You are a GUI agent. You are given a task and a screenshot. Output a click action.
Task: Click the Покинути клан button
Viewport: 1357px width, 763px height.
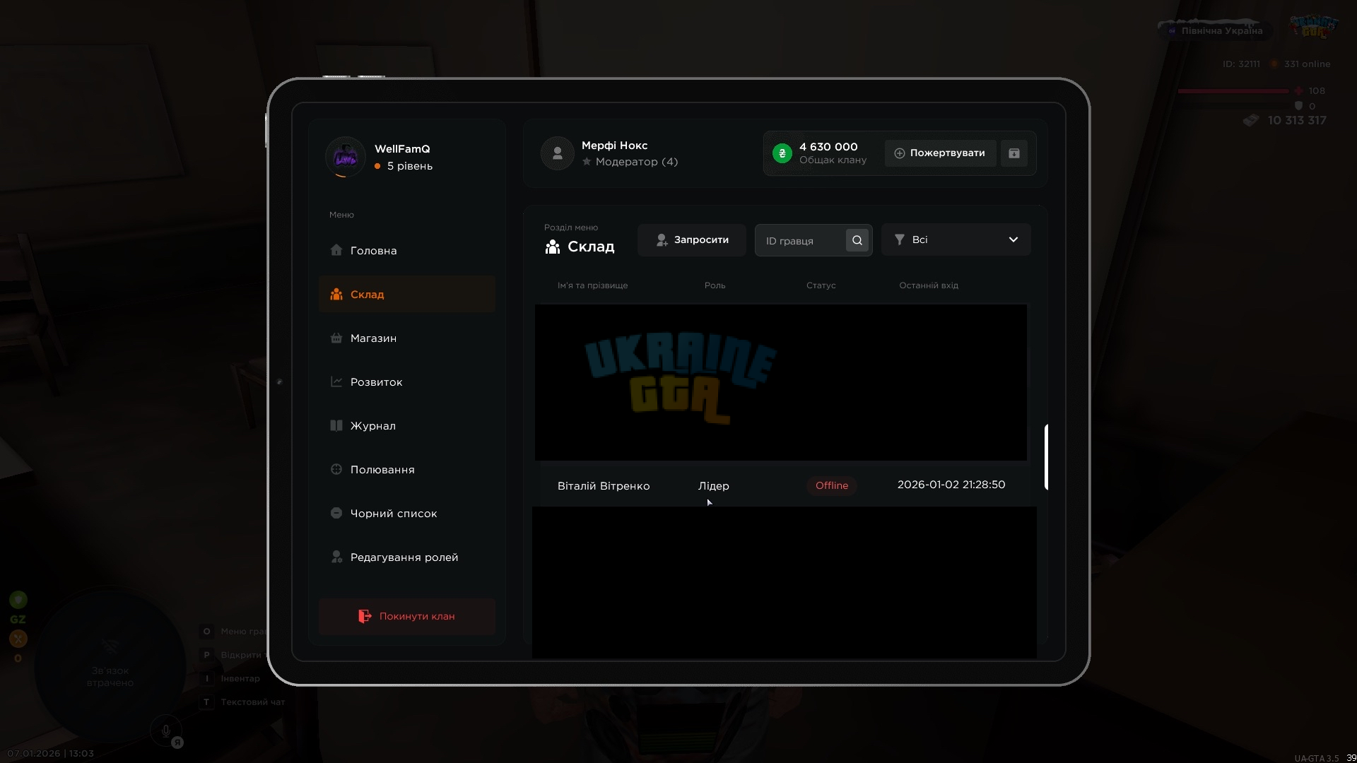click(x=406, y=616)
